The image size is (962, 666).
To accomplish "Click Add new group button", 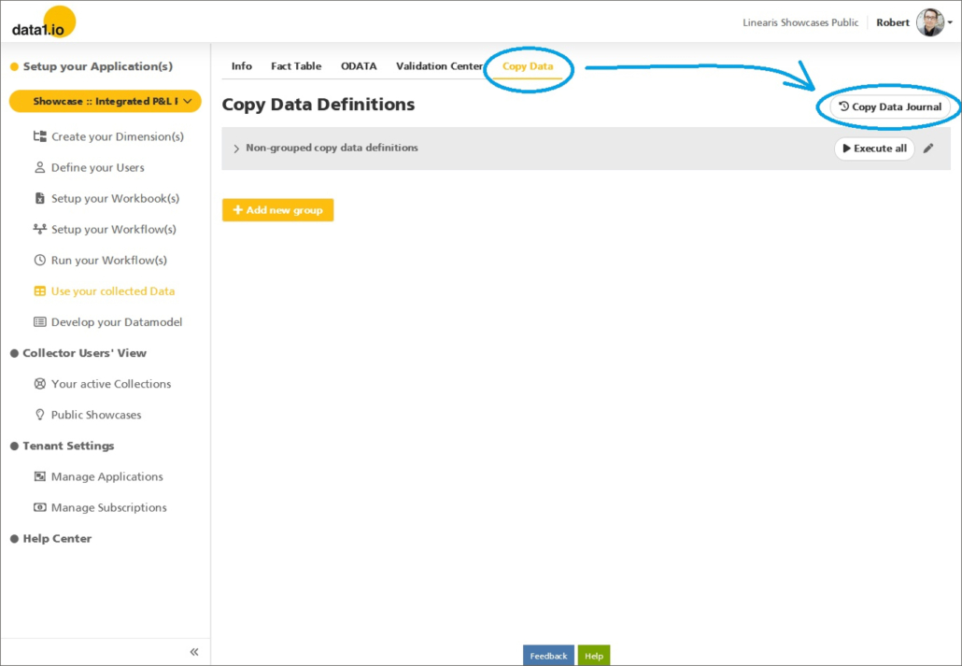I will [x=277, y=210].
